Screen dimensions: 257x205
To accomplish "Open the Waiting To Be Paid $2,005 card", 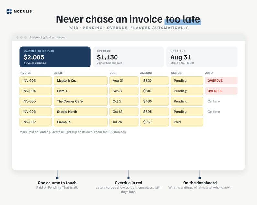I will pyautogui.click(x=55, y=57).
